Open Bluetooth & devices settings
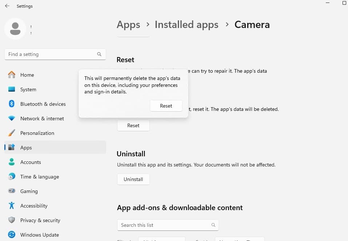 tap(43, 104)
